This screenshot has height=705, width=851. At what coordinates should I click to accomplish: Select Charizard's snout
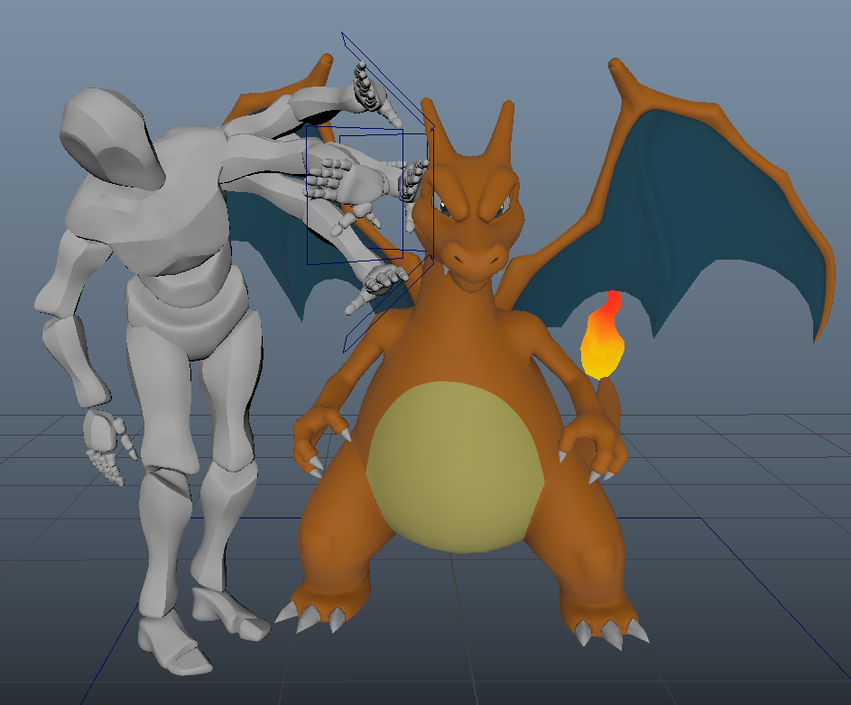(x=476, y=255)
